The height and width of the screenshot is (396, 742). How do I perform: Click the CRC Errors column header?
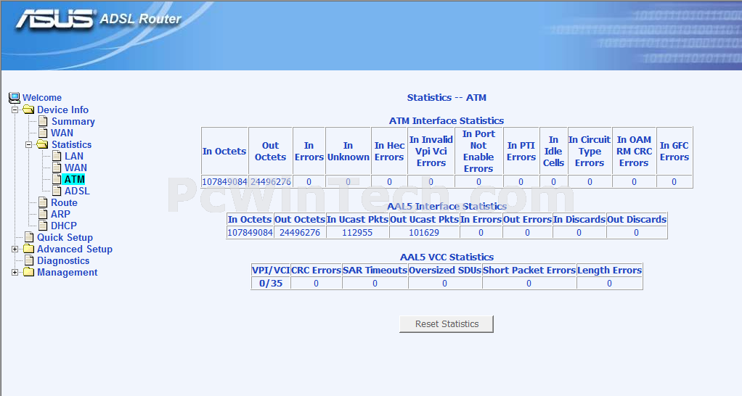click(x=316, y=271)
